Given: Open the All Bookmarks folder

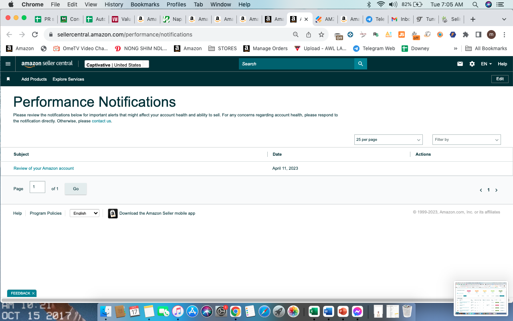Looking at the screenshot, I should pos(486,49).
